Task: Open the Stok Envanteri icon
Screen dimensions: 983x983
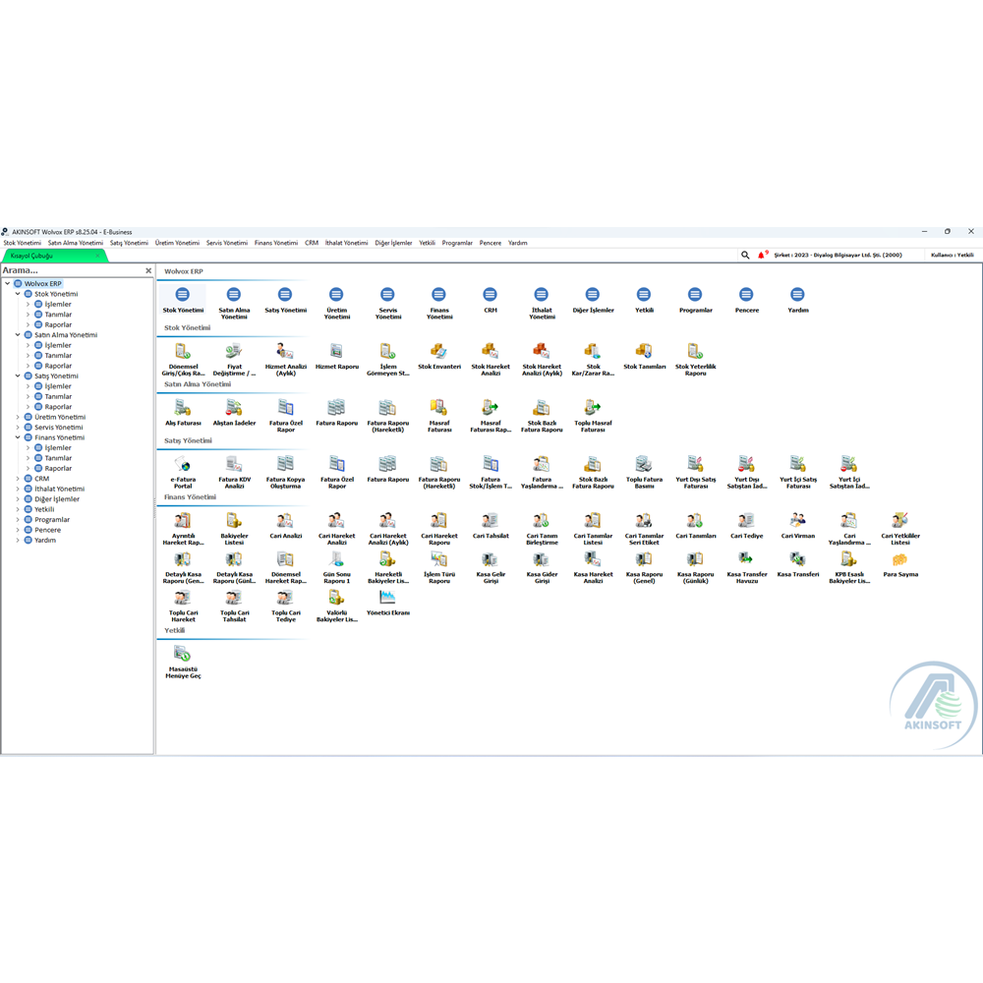Action: pyautogui.click(x=438, y=352)
